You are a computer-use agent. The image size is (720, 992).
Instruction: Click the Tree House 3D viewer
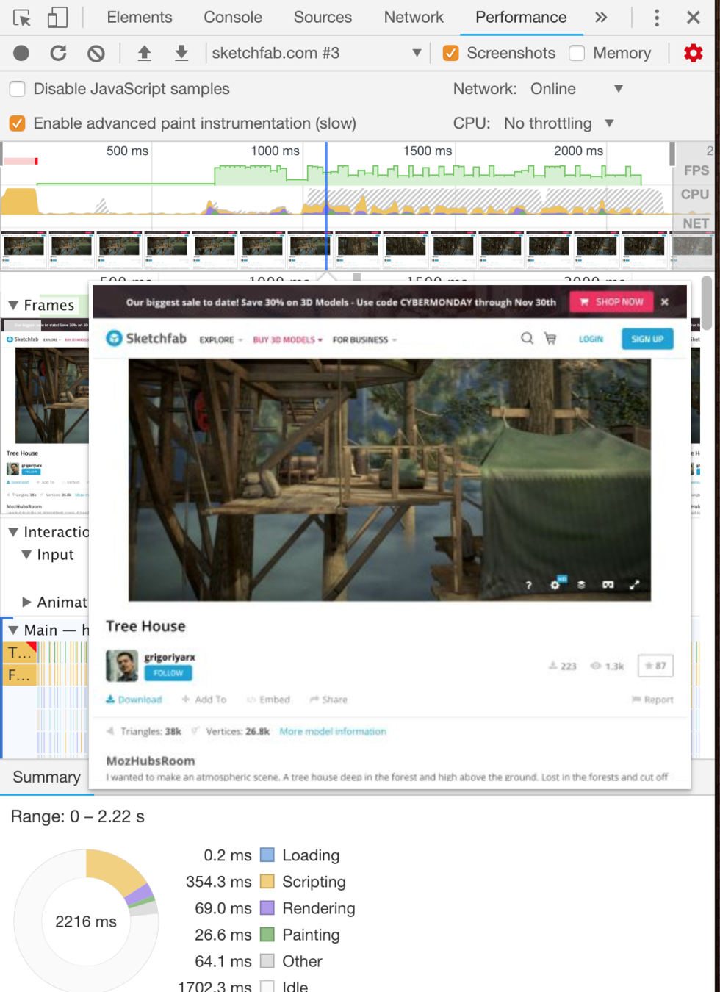click(389, 480)
